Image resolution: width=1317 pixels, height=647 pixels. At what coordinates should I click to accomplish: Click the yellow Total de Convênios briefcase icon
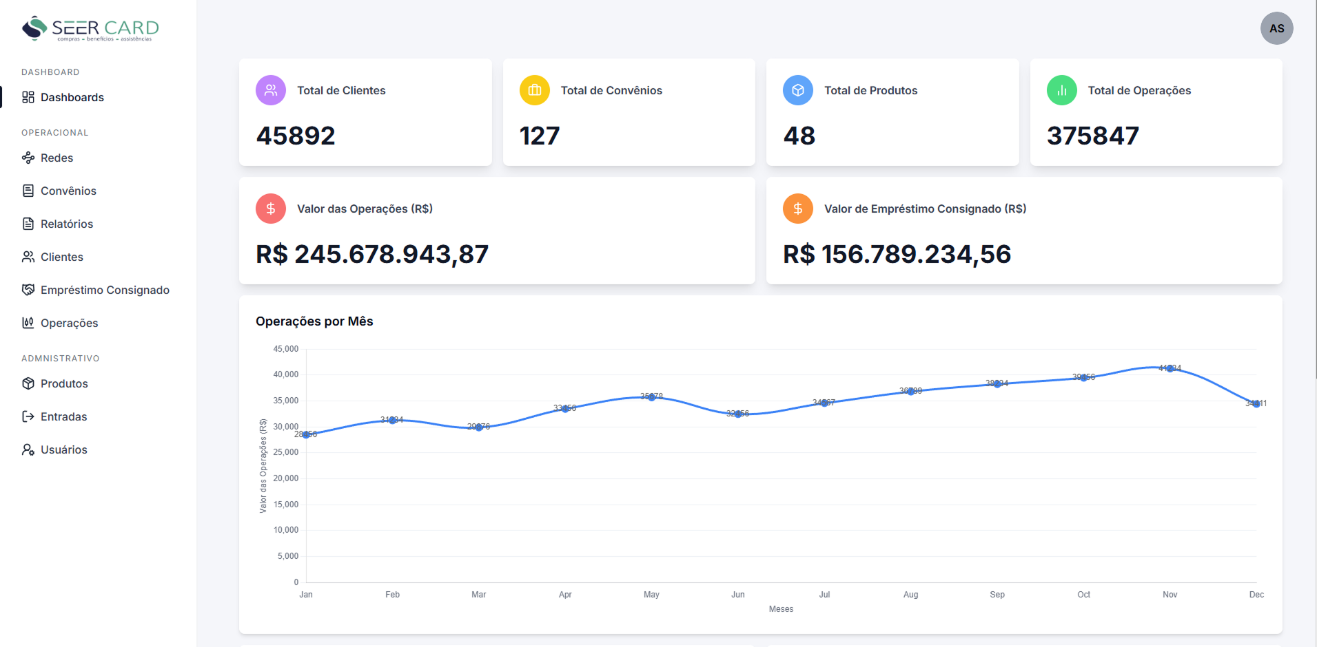tap(534, 90)
